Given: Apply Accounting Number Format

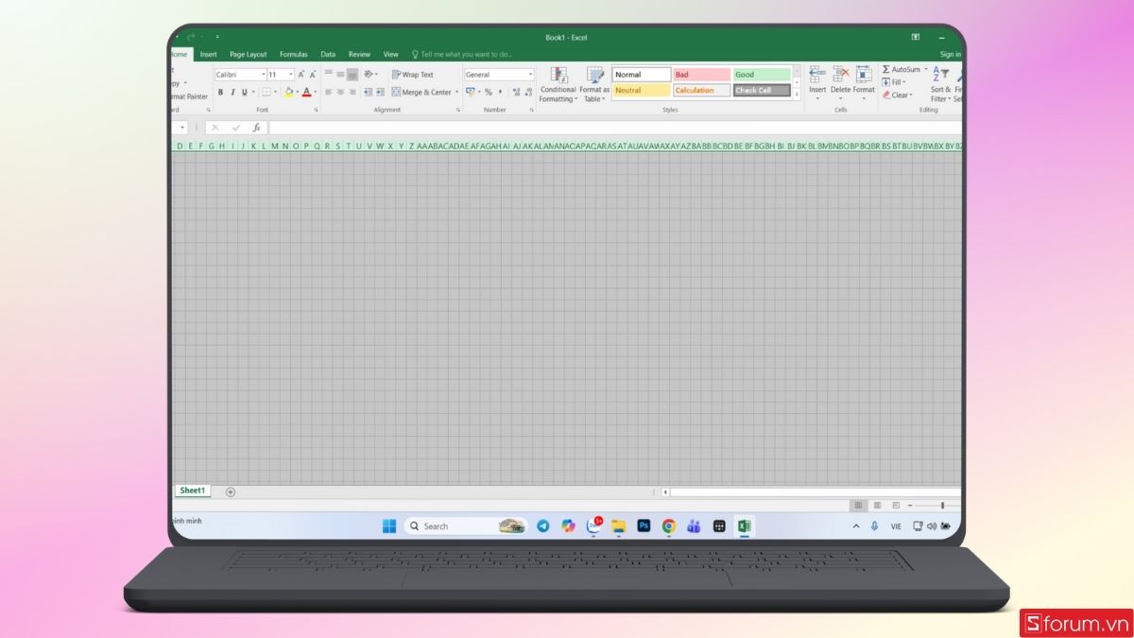Looking at the screenshot, I should point(470,93).
